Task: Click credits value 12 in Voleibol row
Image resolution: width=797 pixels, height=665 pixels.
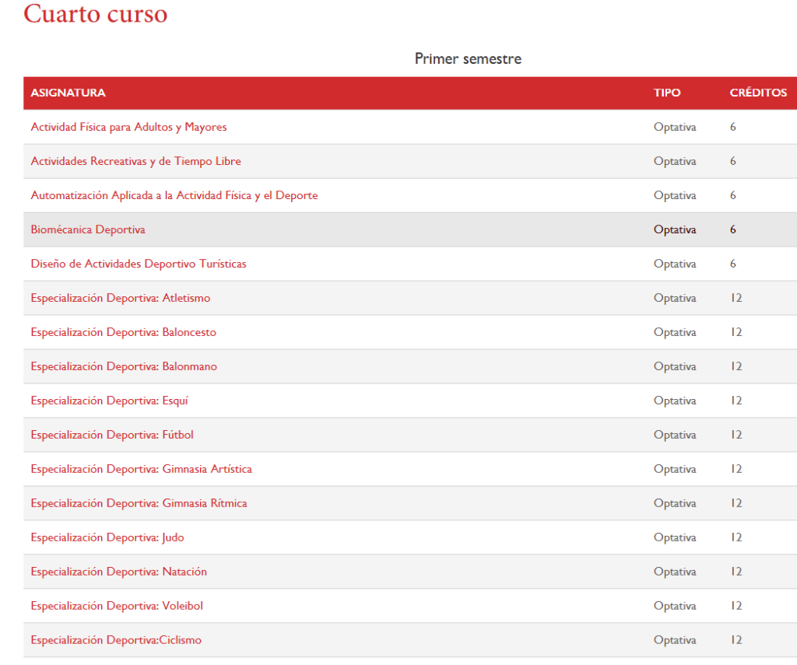Action: pyautogui.click(x=736, y=606)
